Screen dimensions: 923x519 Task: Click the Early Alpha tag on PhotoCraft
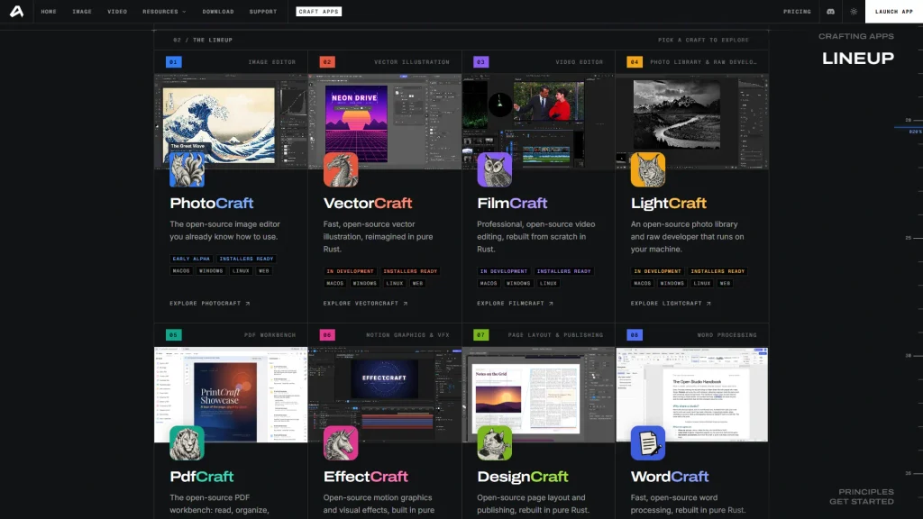click(191, 259)
